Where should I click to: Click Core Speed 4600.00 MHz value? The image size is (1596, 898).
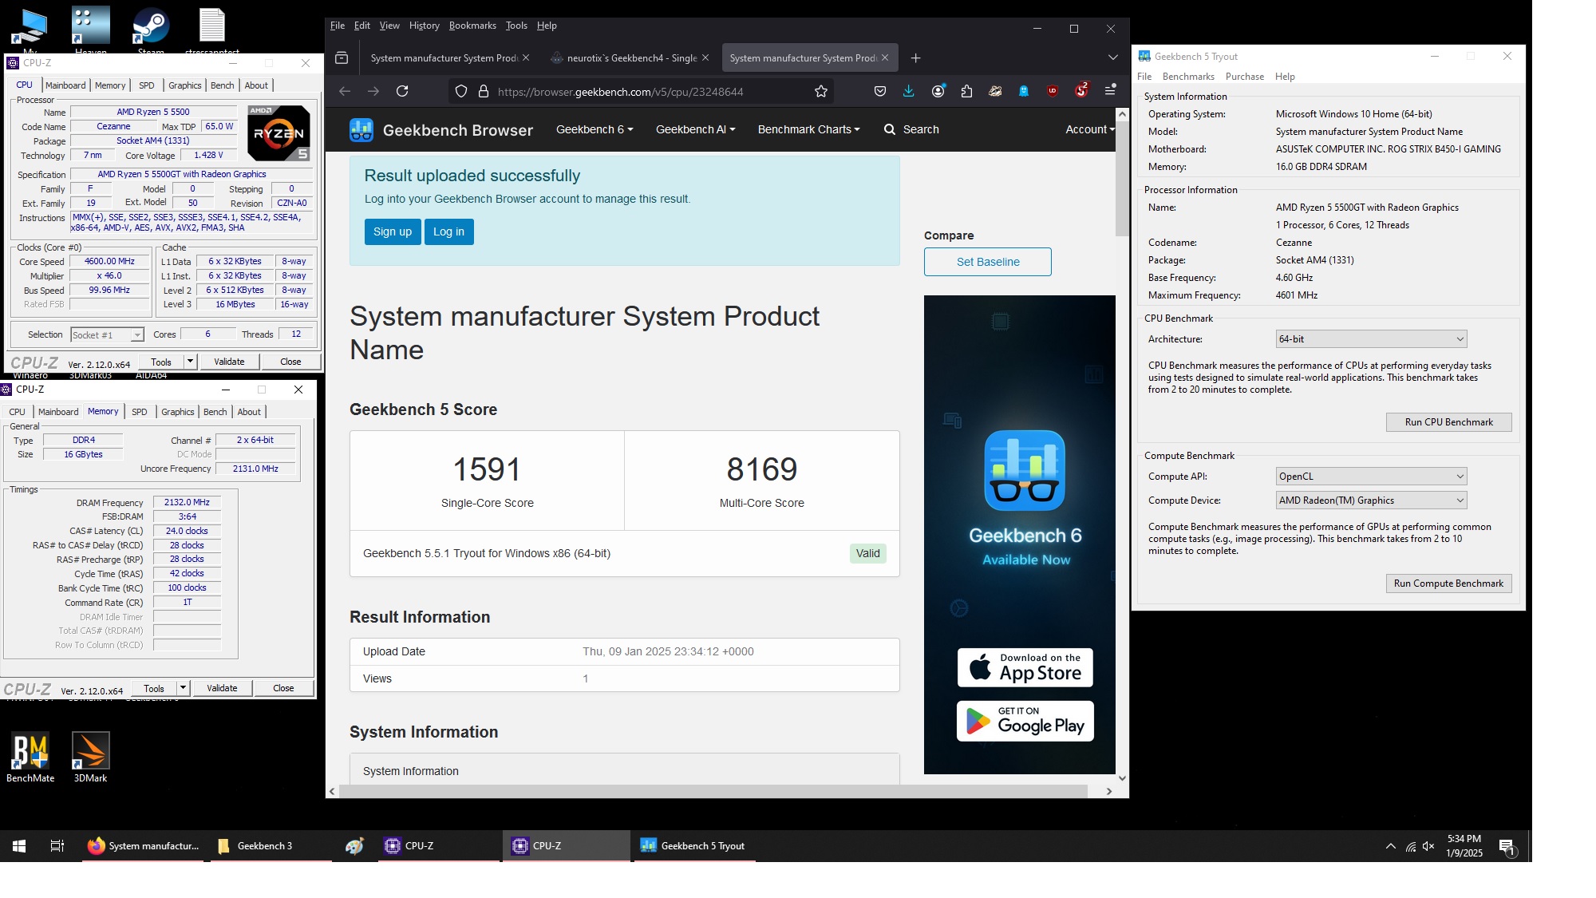tap(110, 262)
